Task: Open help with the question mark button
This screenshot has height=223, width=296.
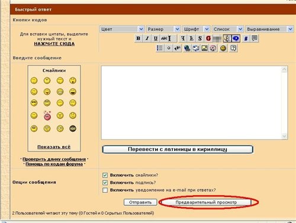Action: (233, 48)
